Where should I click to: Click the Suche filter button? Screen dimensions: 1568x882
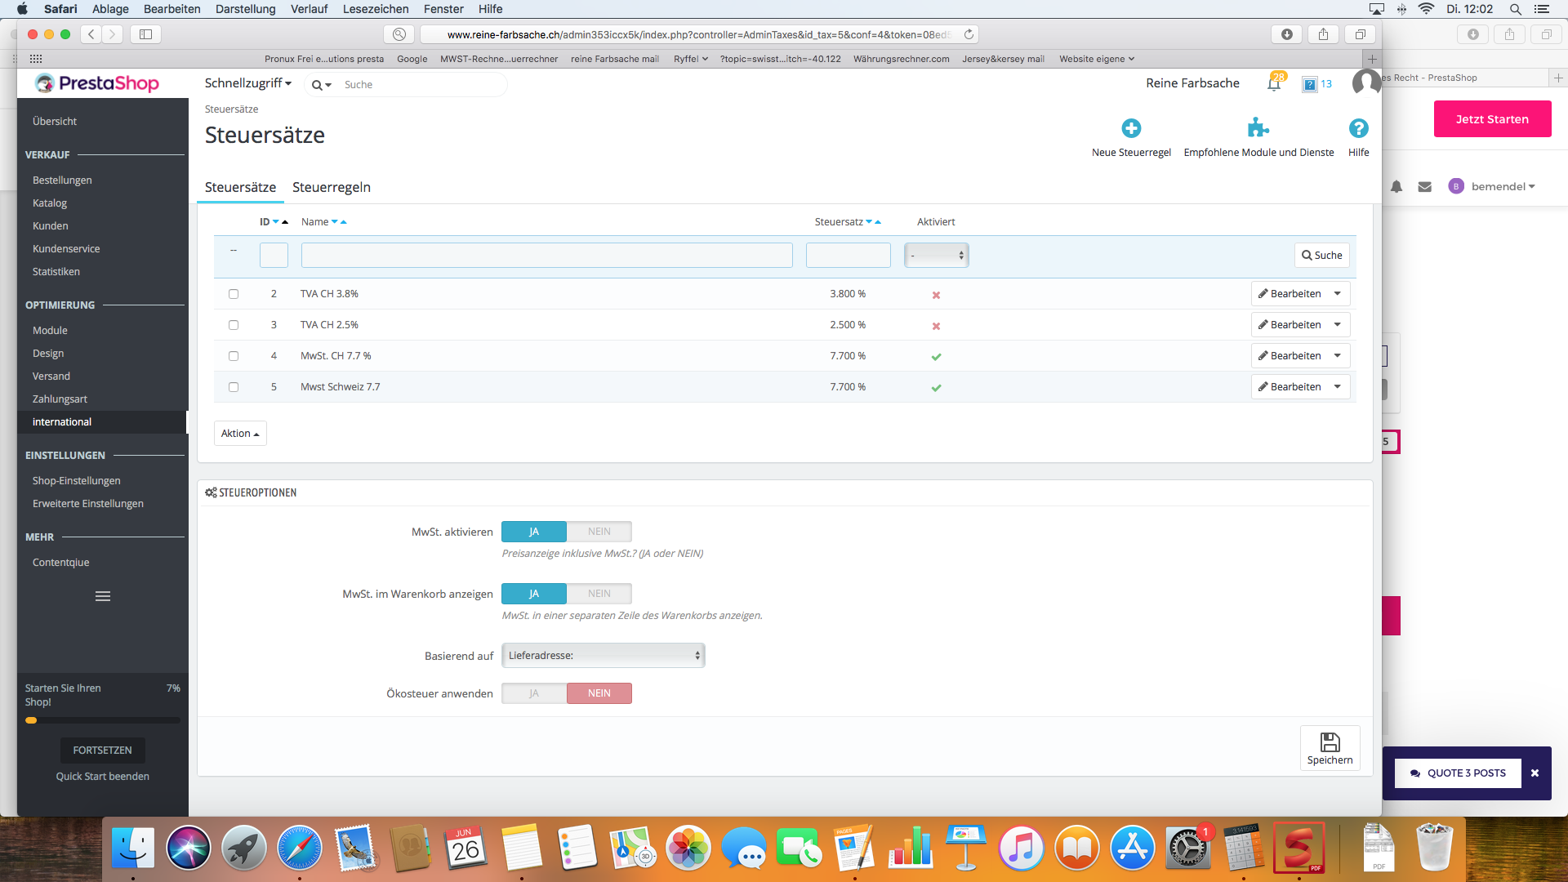pos(1321,256)
